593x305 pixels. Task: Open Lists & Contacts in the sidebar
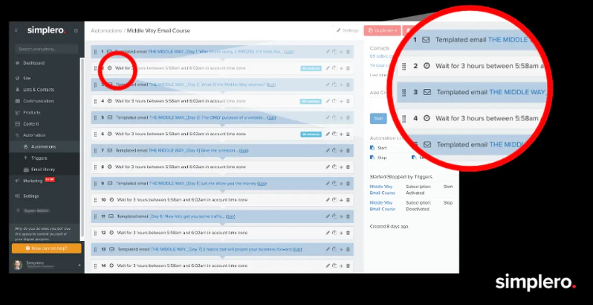(39, 89)
